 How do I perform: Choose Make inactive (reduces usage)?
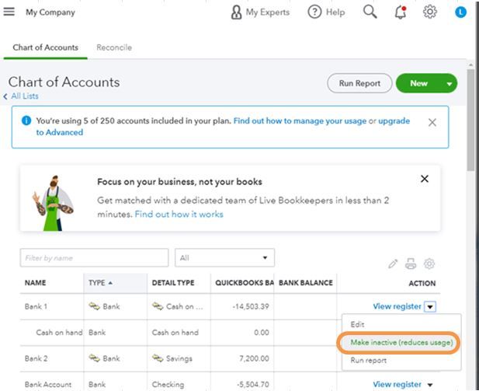[x=401, y=342]
